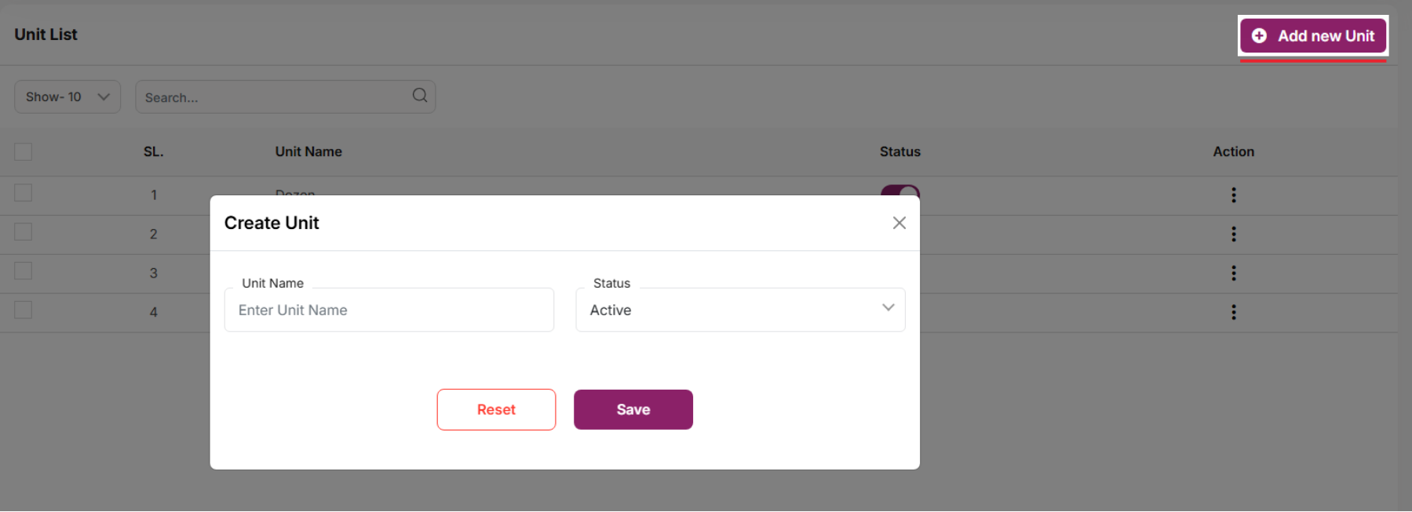Check the checkbox for row 4
The height and width of the screenshot is (512, 1412).
[x=24, y=310]
